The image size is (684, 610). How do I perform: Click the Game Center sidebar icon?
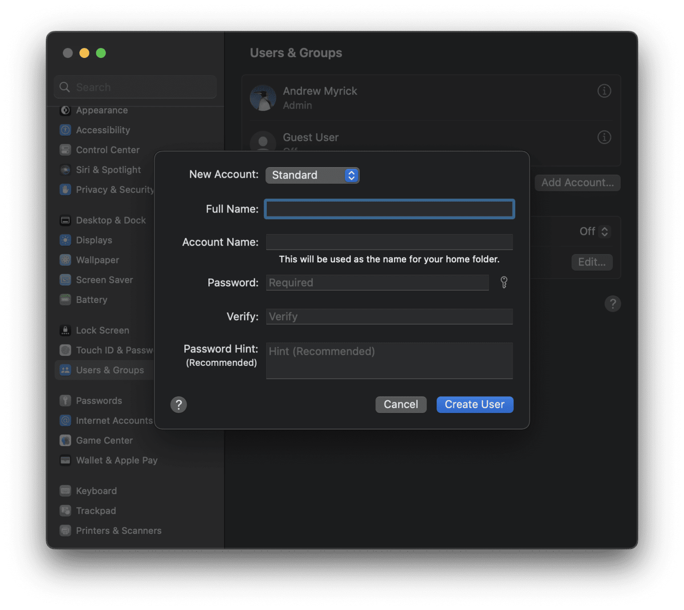click(x=65, y=441)
